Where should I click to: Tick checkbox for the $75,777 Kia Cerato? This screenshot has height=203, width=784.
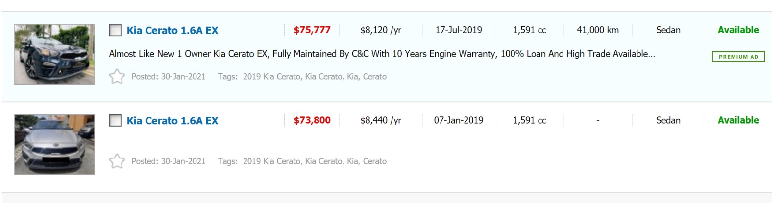coord(115,30)
